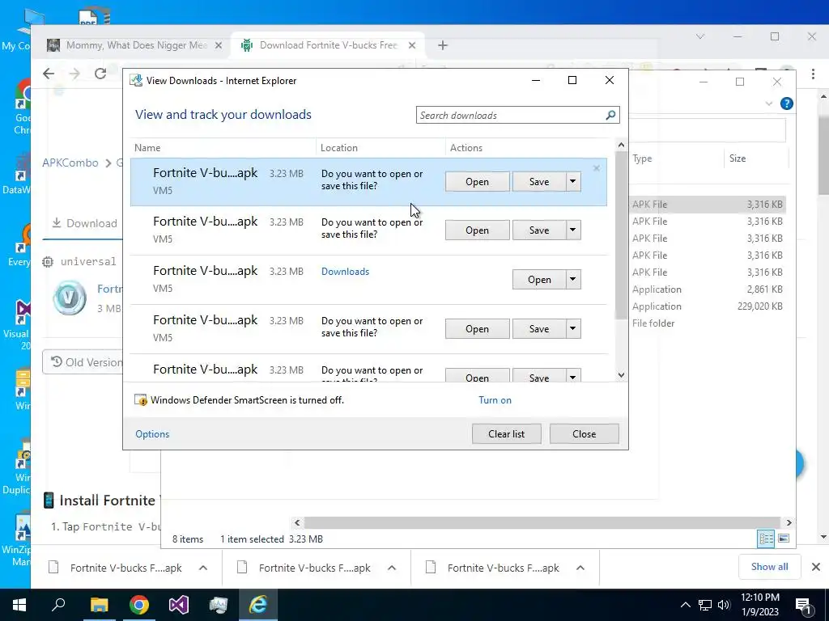Open a new Chrome tab with plus

pos(443,45)
